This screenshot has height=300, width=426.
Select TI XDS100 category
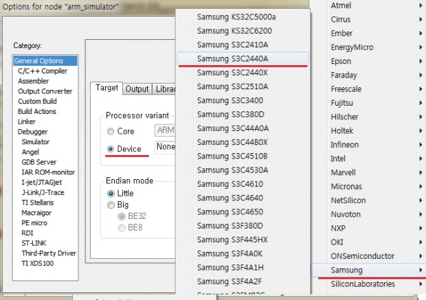(x=38, y=264)
